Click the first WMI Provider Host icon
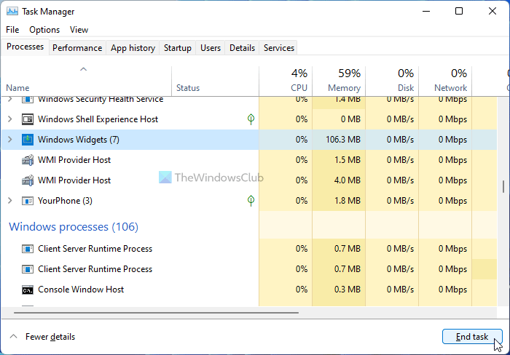The height and width of the screenshot is (355, 510). (28, 160)
